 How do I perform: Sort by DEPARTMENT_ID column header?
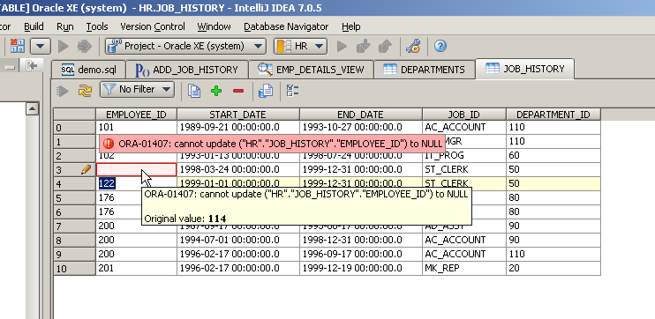[553, 115]
